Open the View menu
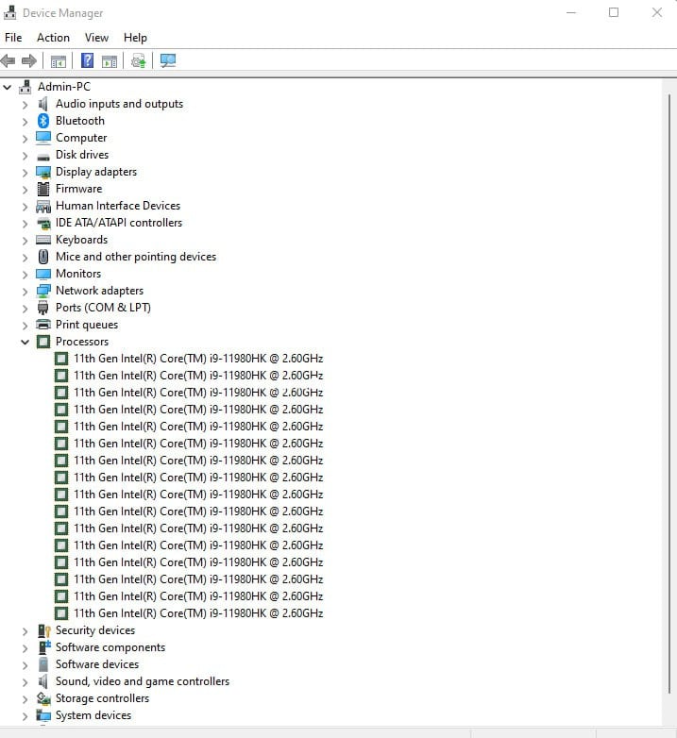This screenshot has height=738, width=677. [96, 38]
